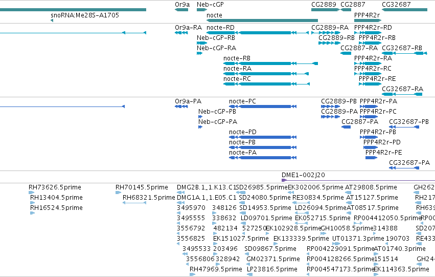Click the RH68321.5prime EST feature

(x=134, y=203)
